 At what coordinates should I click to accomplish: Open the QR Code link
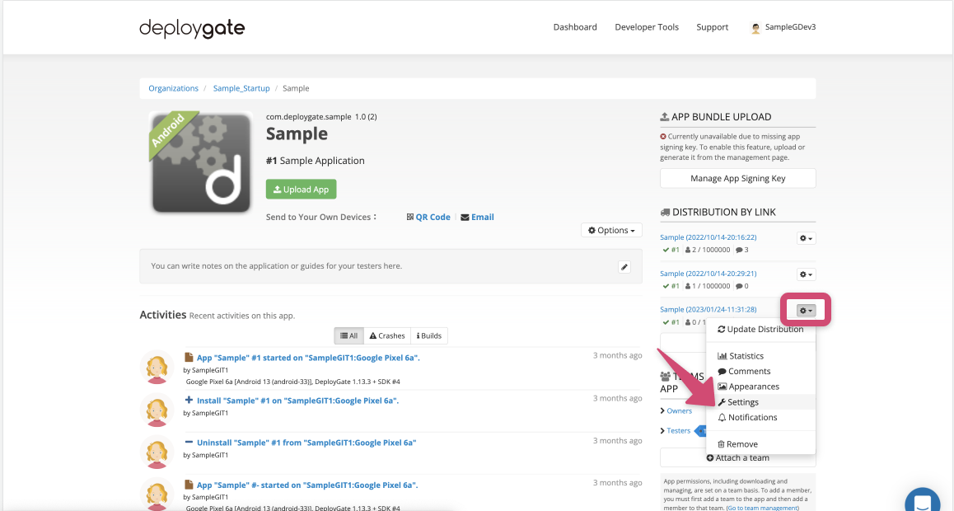coord(428,217)
